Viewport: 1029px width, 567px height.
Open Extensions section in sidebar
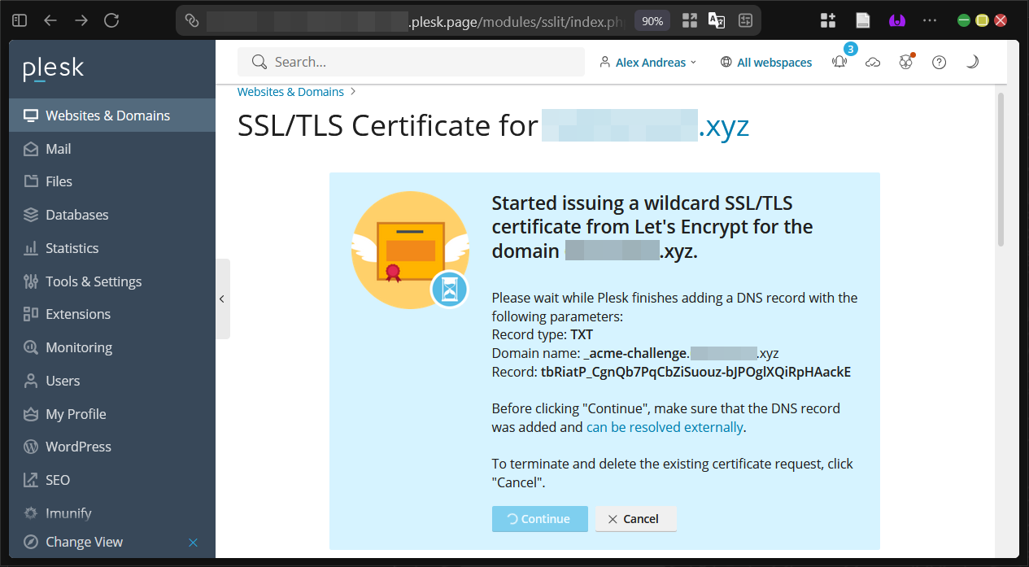(112, 314)
